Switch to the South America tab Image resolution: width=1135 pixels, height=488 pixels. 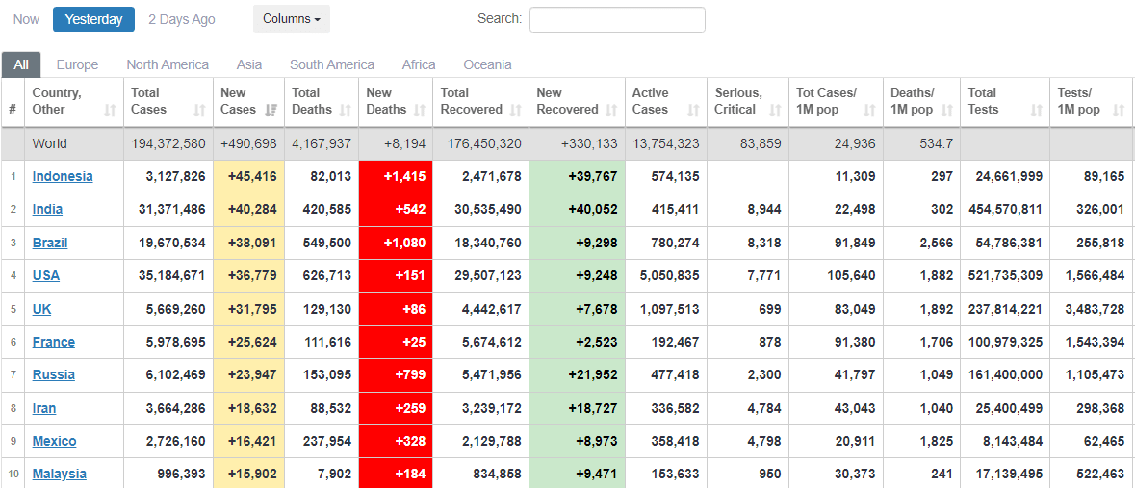332,64
